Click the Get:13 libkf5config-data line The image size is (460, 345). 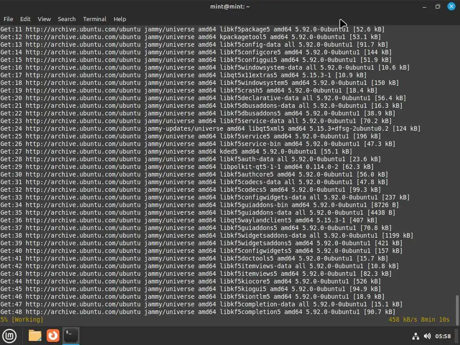[x=194, y=44]
